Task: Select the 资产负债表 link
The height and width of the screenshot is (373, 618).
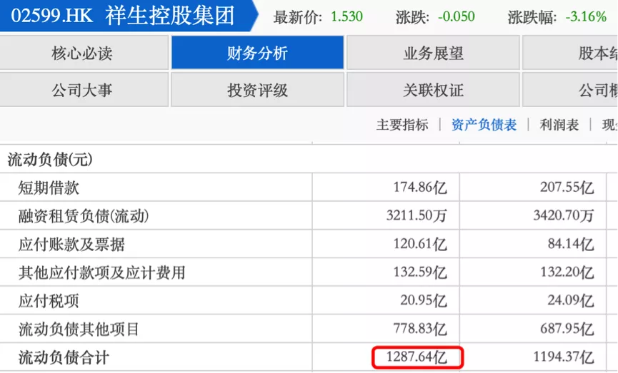Action: [x=484, y=125]
